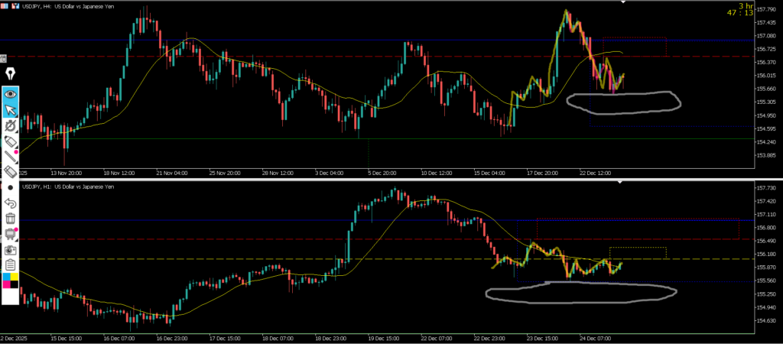Undo the last drawing stroke
The image size is (783, 344).
tap(11, 203)
